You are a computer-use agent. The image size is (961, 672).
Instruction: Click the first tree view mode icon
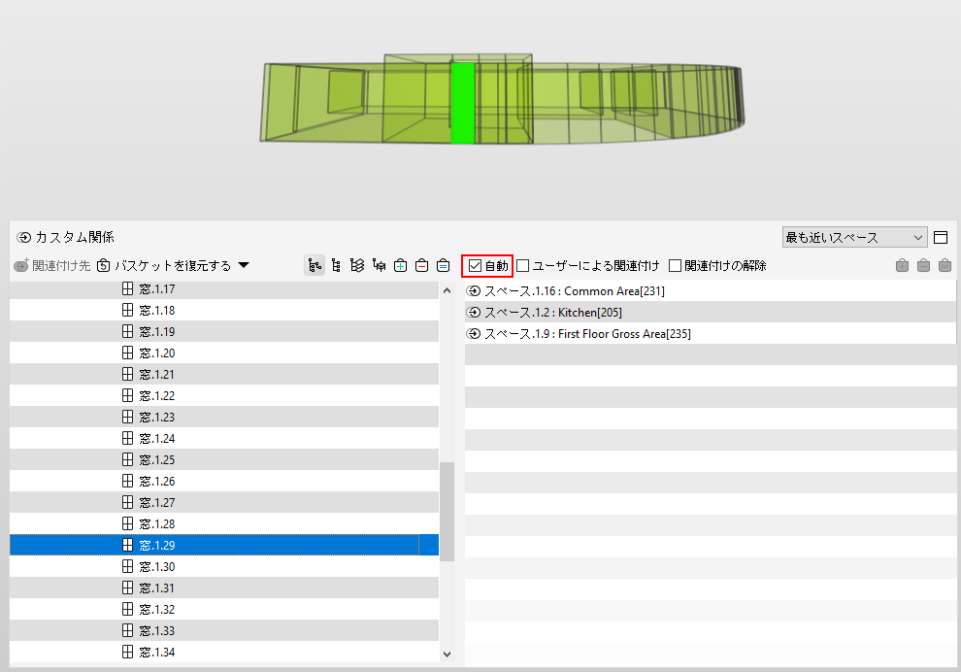315,265
